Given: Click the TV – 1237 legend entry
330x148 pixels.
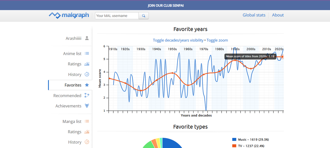Looking at the screenshot, I should (x=251, y=146).
